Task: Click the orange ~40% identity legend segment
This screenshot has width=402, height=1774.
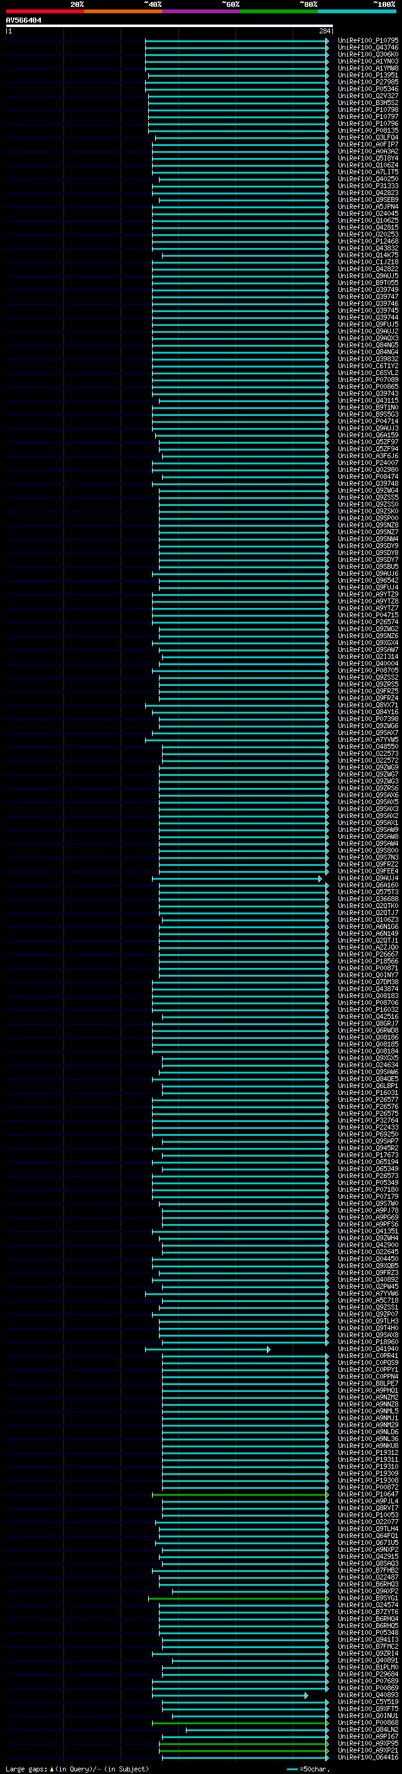Action: (123, 12)
